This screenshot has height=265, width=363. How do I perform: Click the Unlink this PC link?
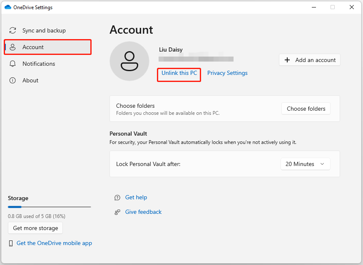tap(179, 73)
